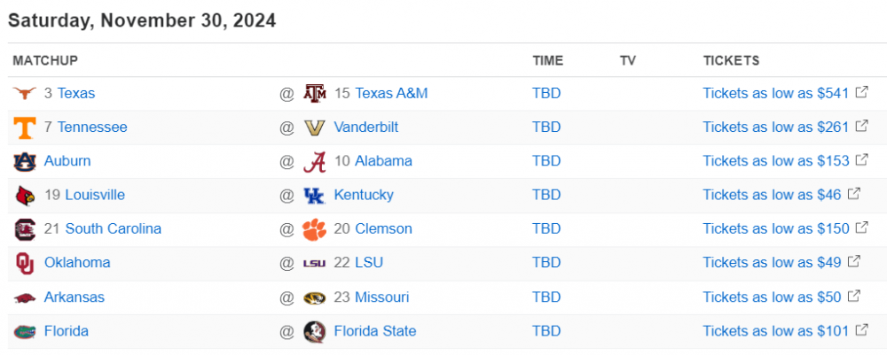Open the LSU team link
This screenshot has height=355, width=887.
point(369,263)
